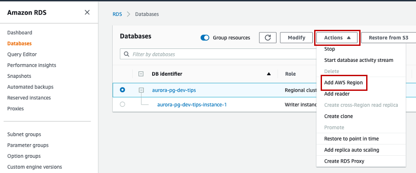This screenshot has height=173, width=416.
Task: Collapse all rows using header minus icon
Action: [x=141, y=74]
